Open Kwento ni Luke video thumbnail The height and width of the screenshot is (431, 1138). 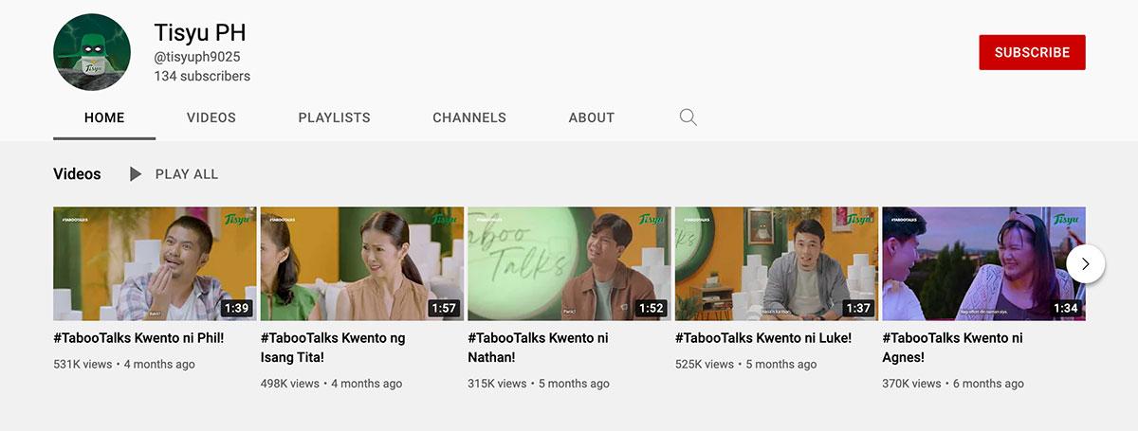tap(777, 263)
